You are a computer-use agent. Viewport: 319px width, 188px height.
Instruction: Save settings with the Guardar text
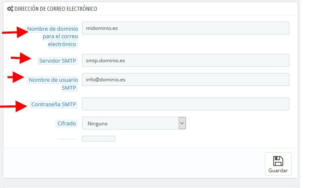click(x=278, y=171)
